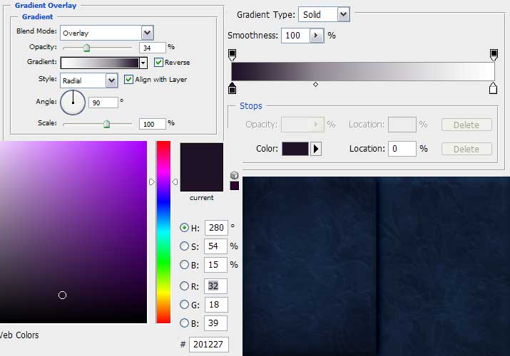This screenshot has height=356, width=510.
Task: Open the Blend Mode dropdown
Action: (147, 33)
